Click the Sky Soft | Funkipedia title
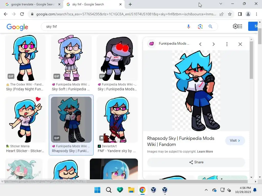This screenshot has height=196, width=262. click(x=71, y=89)
